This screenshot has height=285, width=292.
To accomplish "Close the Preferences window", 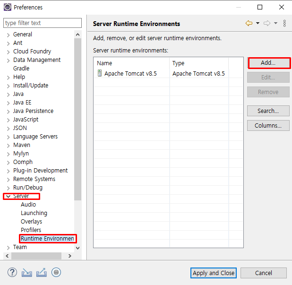I will (x=282, y=7).
